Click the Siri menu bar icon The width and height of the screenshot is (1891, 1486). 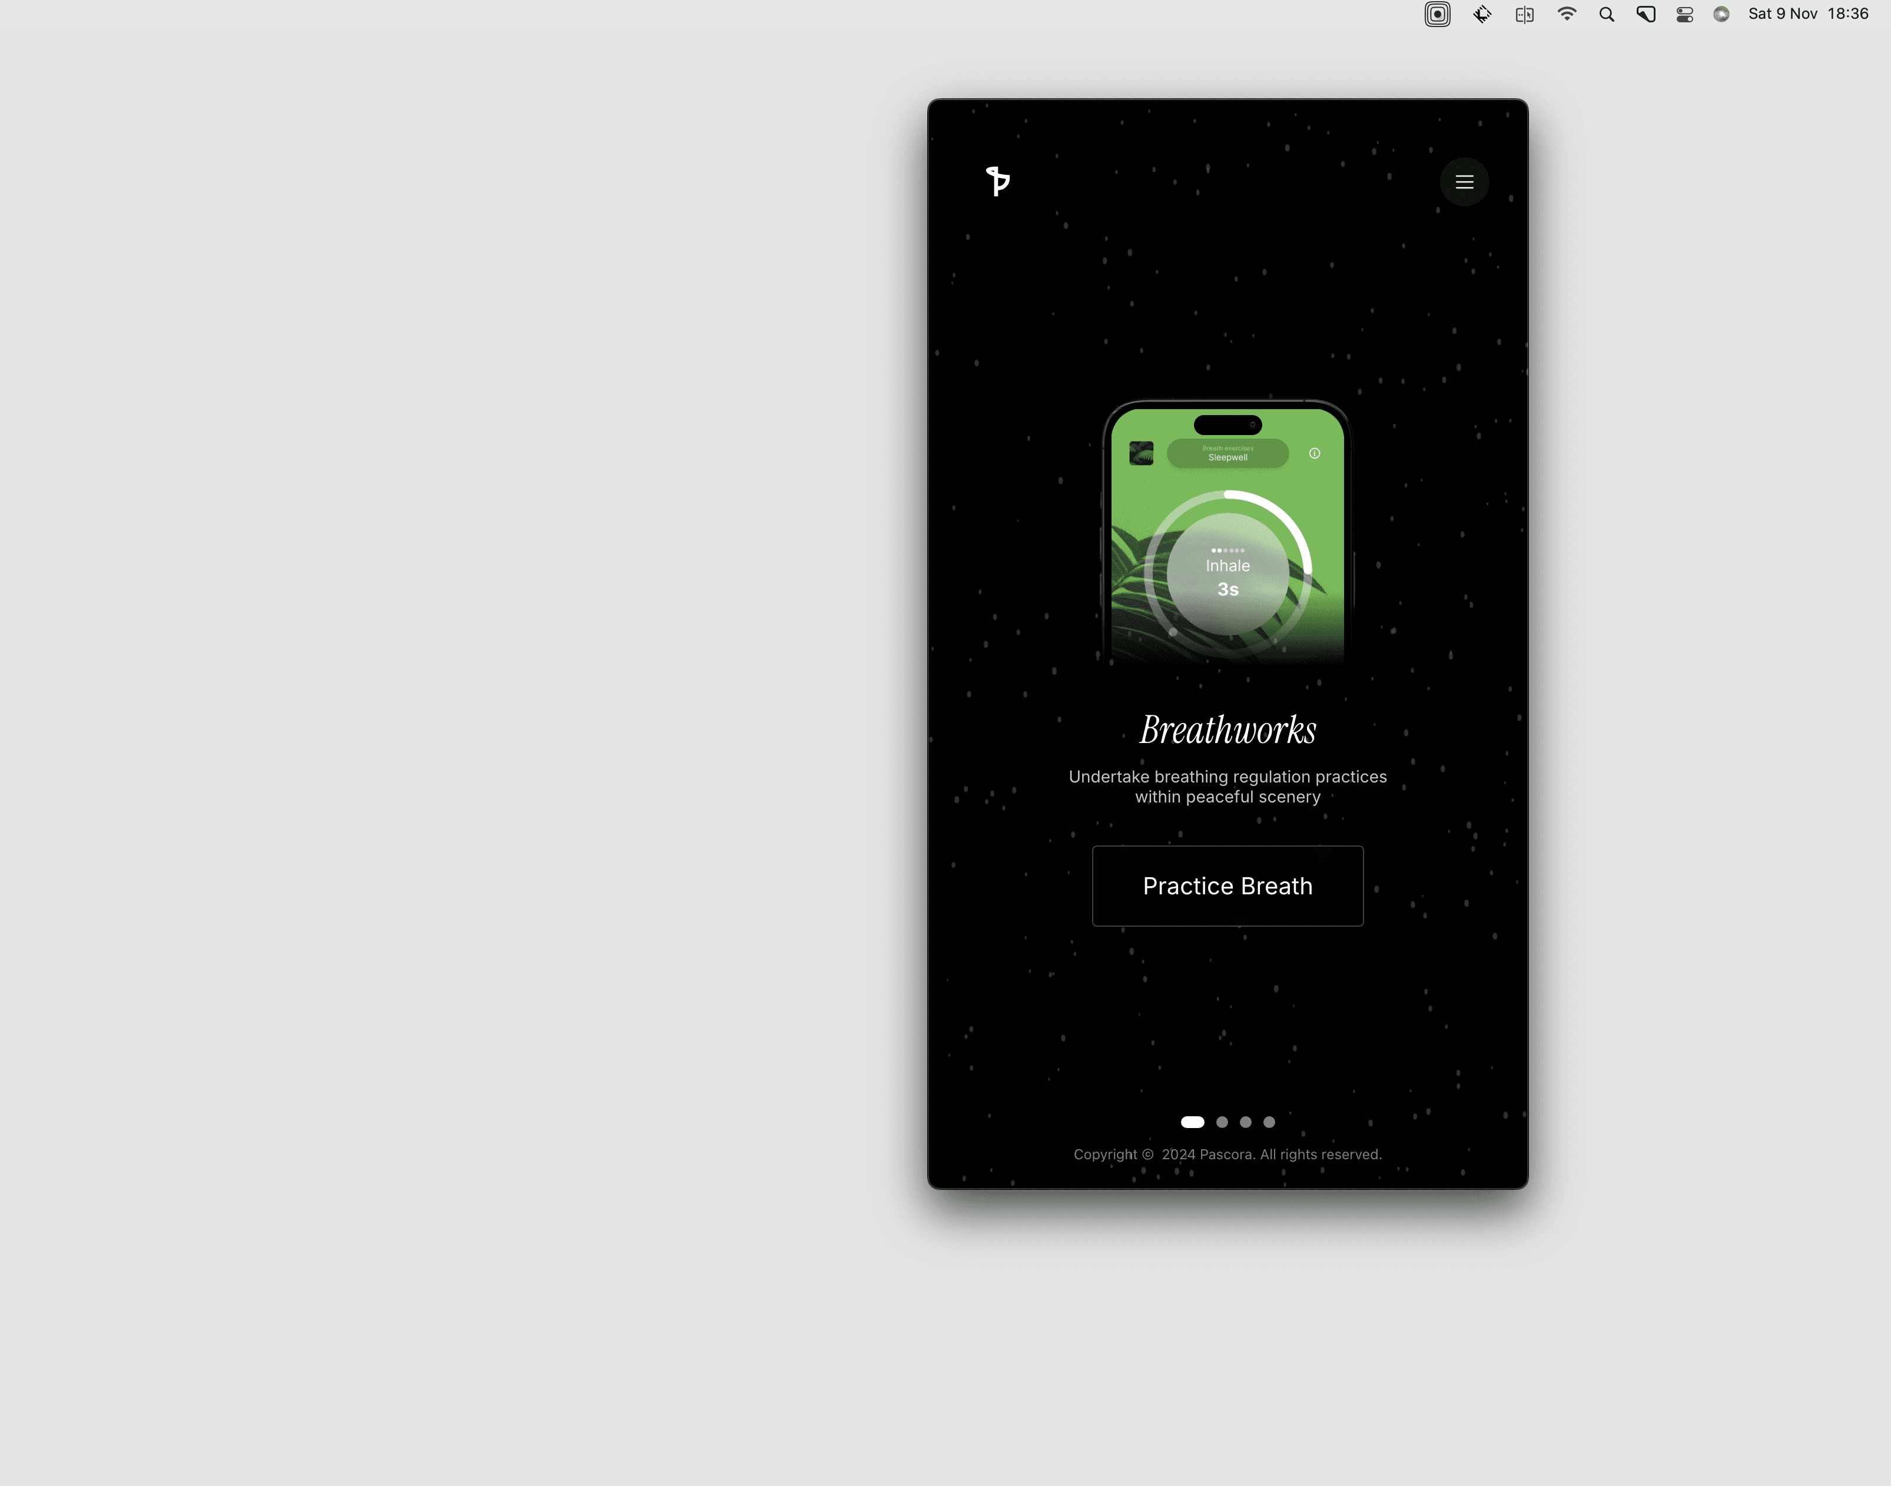tap(1720, 14)
